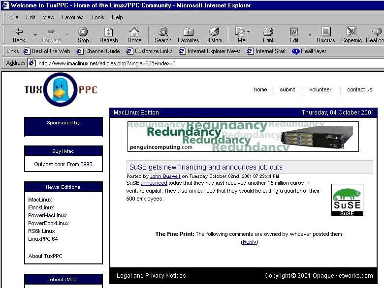
Task: Click the penguincomputing.com Redundancy banner ad
Action: pyautogui.click(x=243, y=137)
